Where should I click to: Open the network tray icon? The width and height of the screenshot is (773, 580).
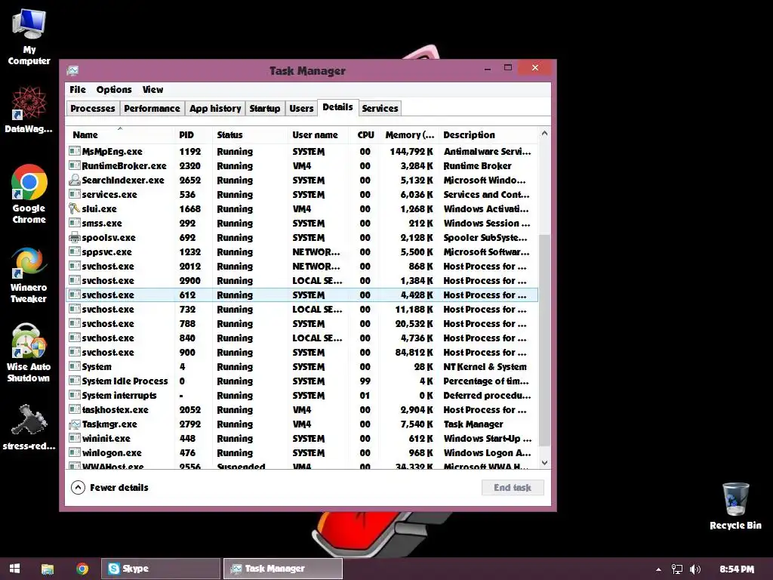(677, 569)
